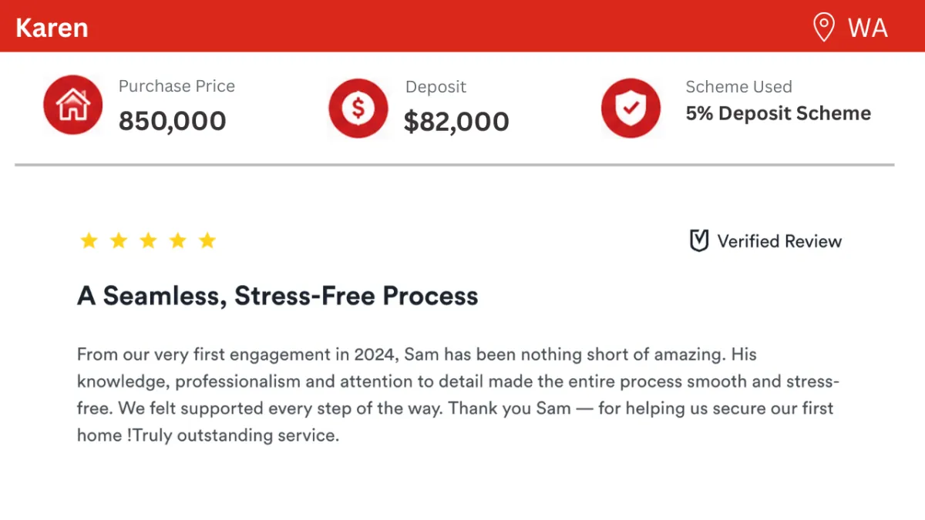
Task: Click the dollar sign deposit icon
Action: 358,109
